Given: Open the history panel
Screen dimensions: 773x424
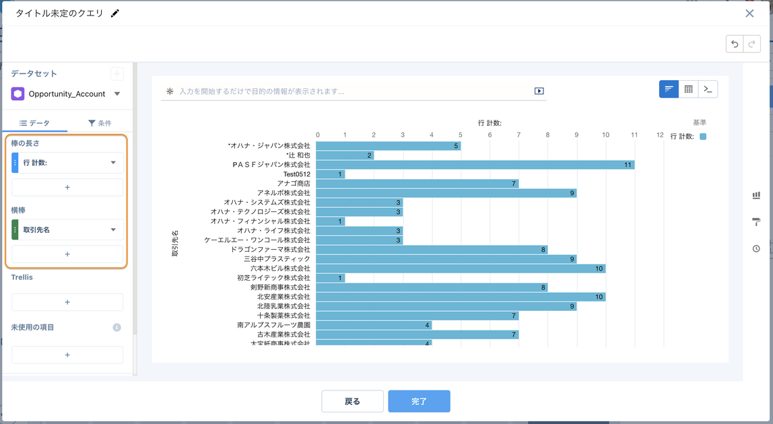Looking at the screenshot, I should 756,250.
